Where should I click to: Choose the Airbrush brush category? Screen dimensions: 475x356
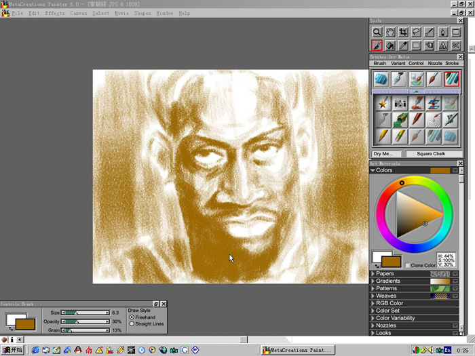(x=451, y=120)
